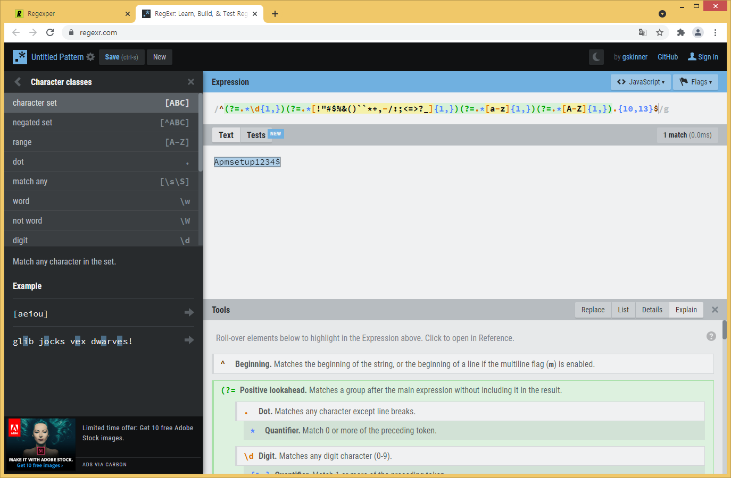Select word reference item
Image resolution: width=731 pixels, height=478 pixels.
[101, 201]
